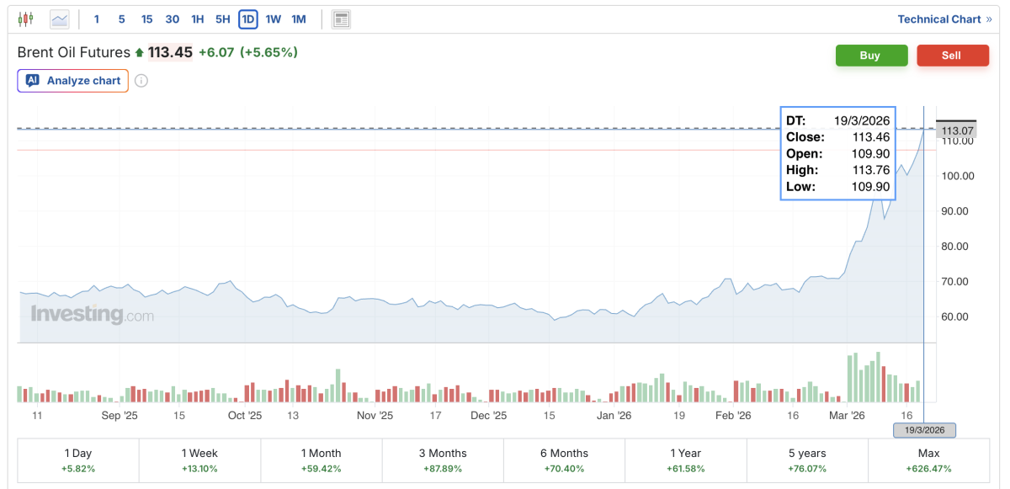
Task: Select the 1H interval
Action: pos(197,19)
